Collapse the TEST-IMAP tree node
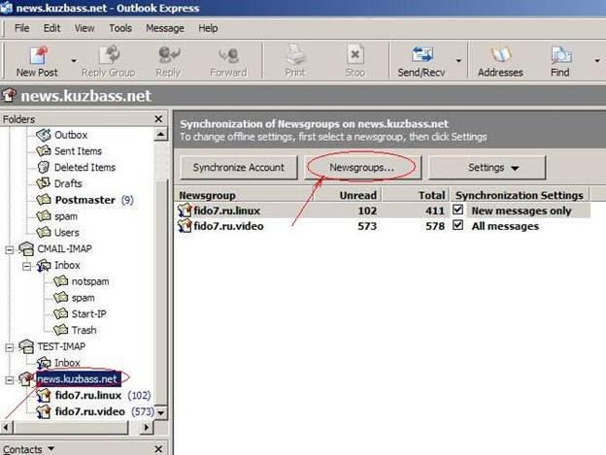The height and width of the screenshot is (455, 606). click(10, 347)
